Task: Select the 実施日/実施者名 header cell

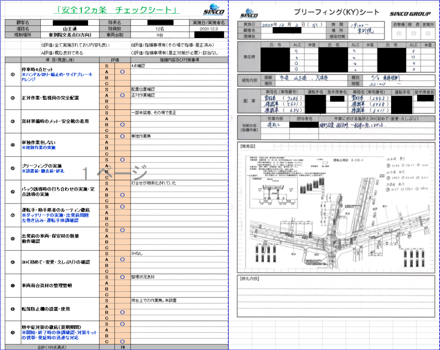Action: (x=208, y=23)
